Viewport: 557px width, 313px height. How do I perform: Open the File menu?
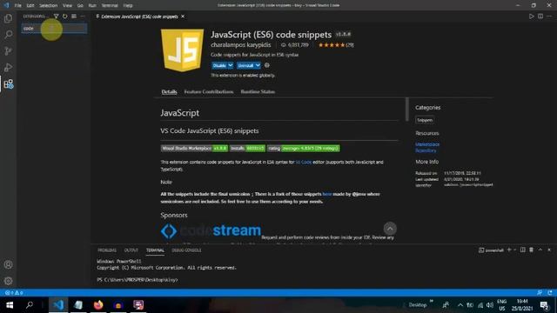coord(17,5)
